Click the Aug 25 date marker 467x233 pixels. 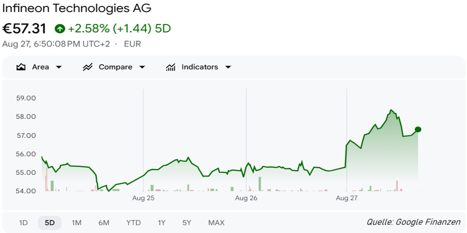point(143,198)
